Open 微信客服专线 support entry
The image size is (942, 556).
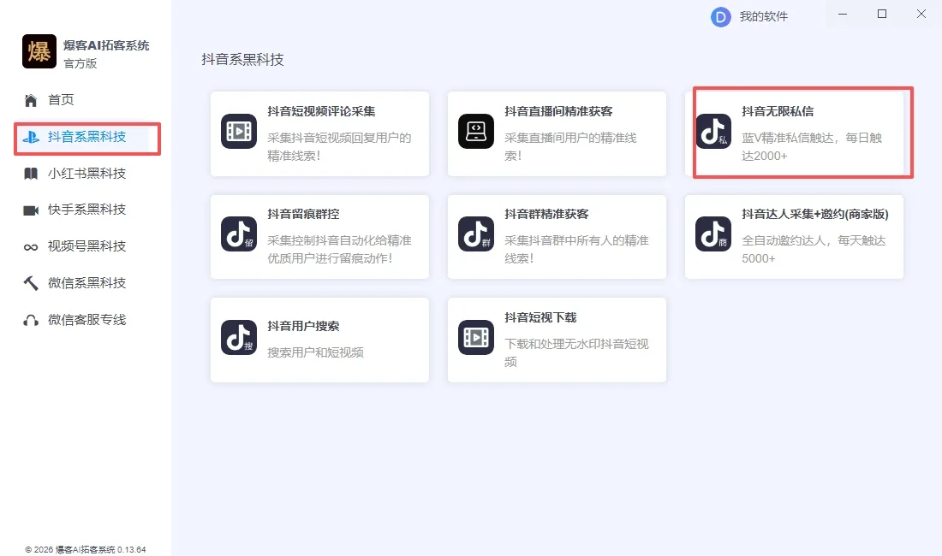click(x=87, y=320)
